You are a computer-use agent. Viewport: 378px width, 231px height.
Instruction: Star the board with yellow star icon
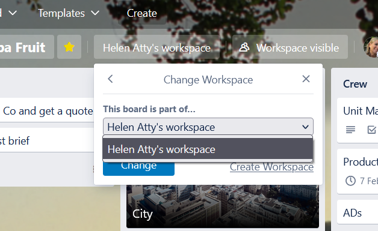[x=69, y=47]
